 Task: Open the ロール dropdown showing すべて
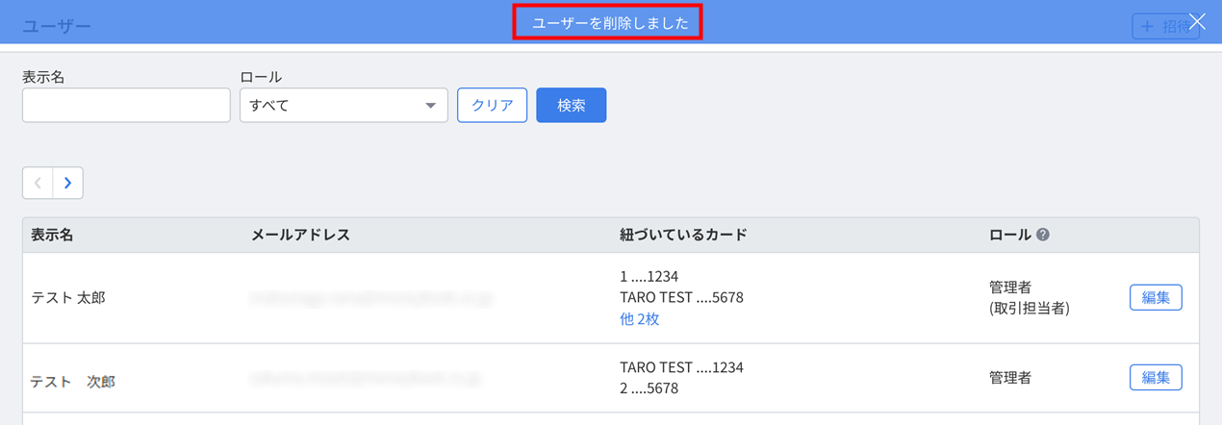[344, 106]
